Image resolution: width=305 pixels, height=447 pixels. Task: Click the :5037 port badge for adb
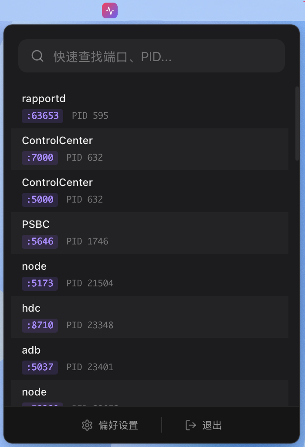coord(40,367)
